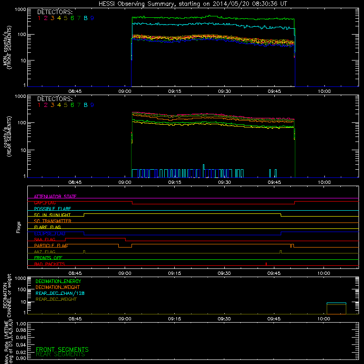Click the HESSI Observing Summary title text
Image resolution: width=364 pixels, height=364 pixels.
[x=192, y=4]
